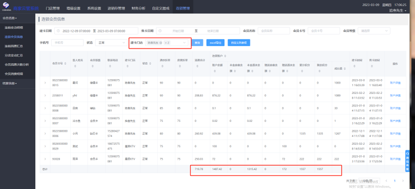Go to previous page arrow in pagination

pos(386,181)
